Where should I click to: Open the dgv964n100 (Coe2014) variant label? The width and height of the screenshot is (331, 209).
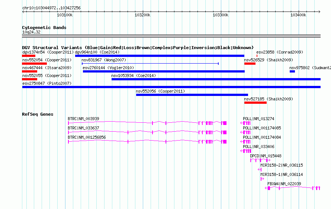[x=97, y=52]
